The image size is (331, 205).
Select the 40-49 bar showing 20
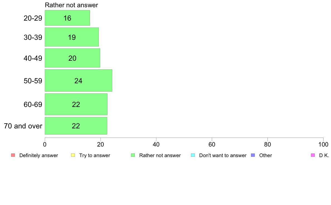point(72,58)
